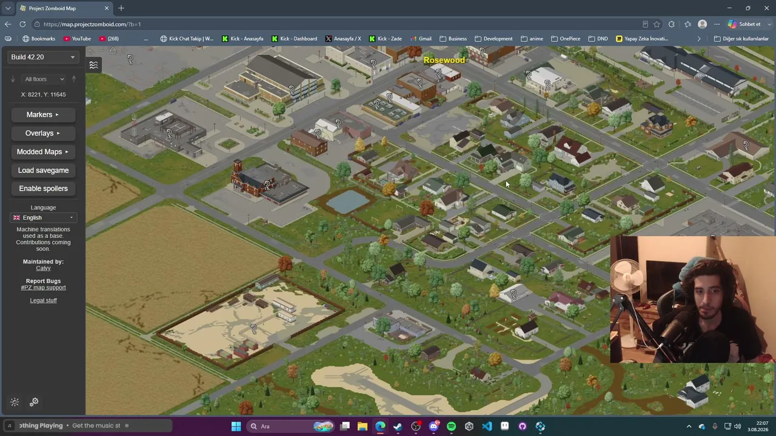This screenshot has width=776, height=436.
Task: Add a new browser tab
Action: pyautogui.click(x=121, y=8)
